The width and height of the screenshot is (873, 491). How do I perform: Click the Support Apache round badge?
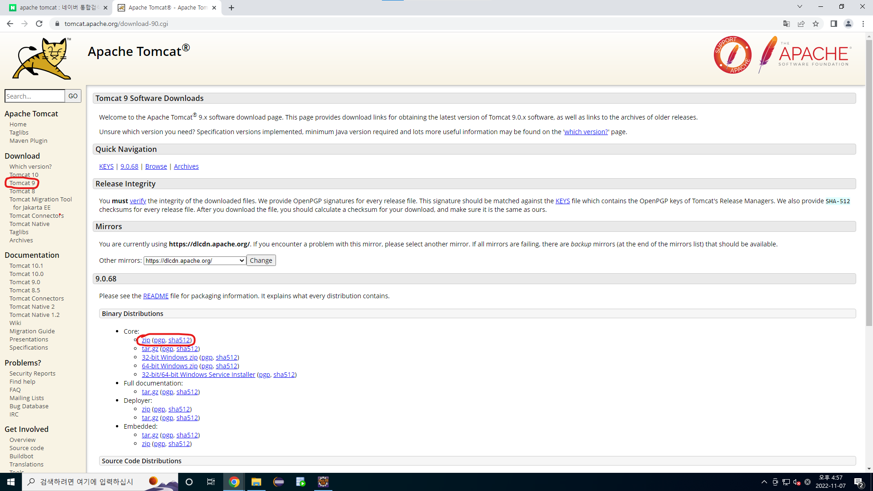[732, 55]
